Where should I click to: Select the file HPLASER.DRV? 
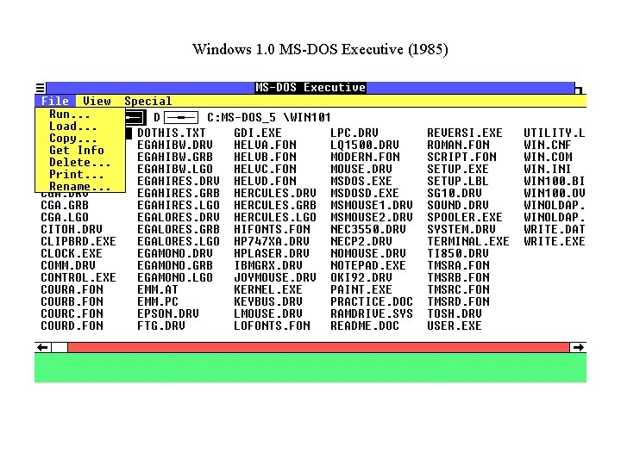click(272, 253)
